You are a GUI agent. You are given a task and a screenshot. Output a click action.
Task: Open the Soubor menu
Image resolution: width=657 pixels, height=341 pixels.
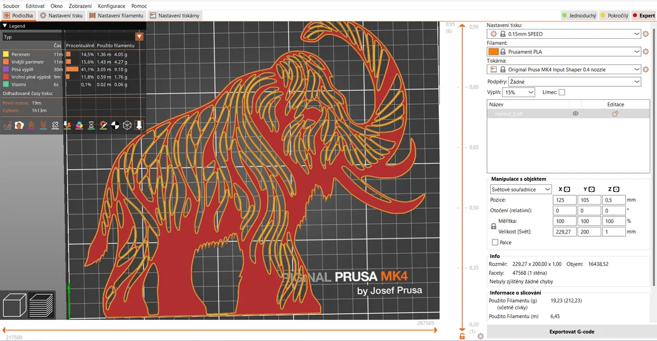point(11,6)
